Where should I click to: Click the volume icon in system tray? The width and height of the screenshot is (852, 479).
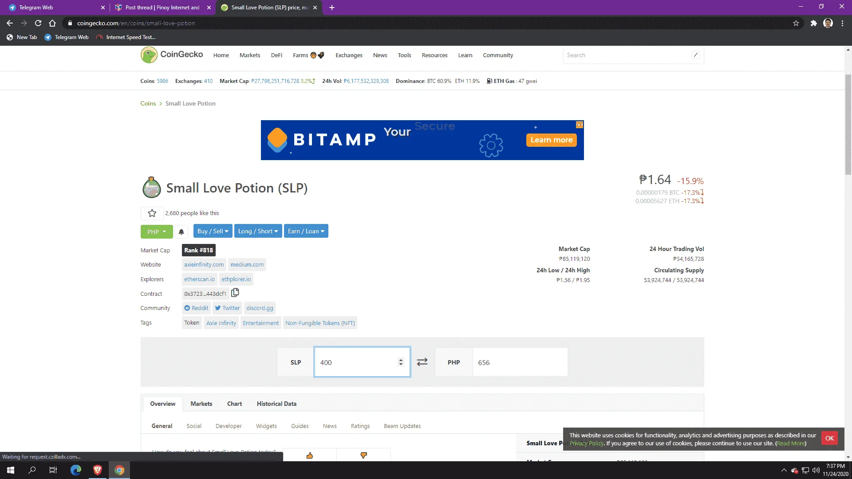click(816, 470)
